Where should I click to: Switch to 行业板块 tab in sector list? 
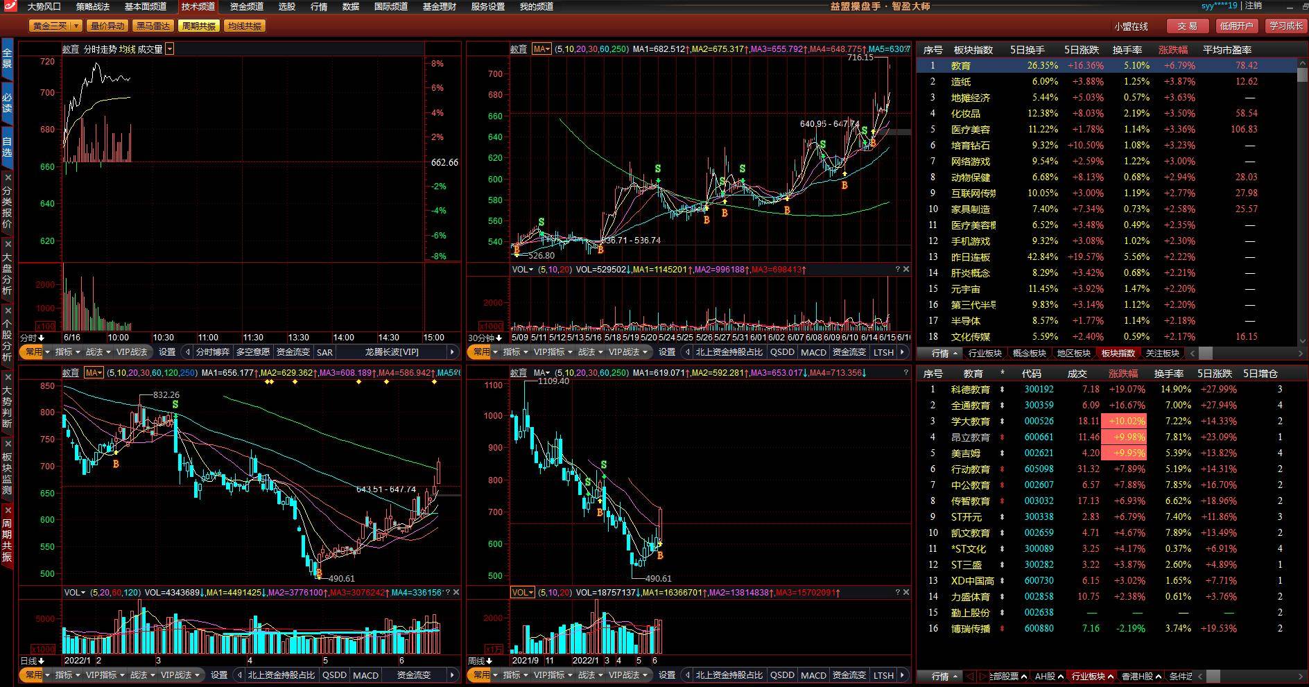point(985,354)
